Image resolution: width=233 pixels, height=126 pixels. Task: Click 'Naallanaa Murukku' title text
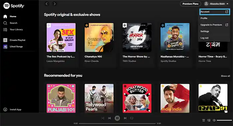(175, 57)
